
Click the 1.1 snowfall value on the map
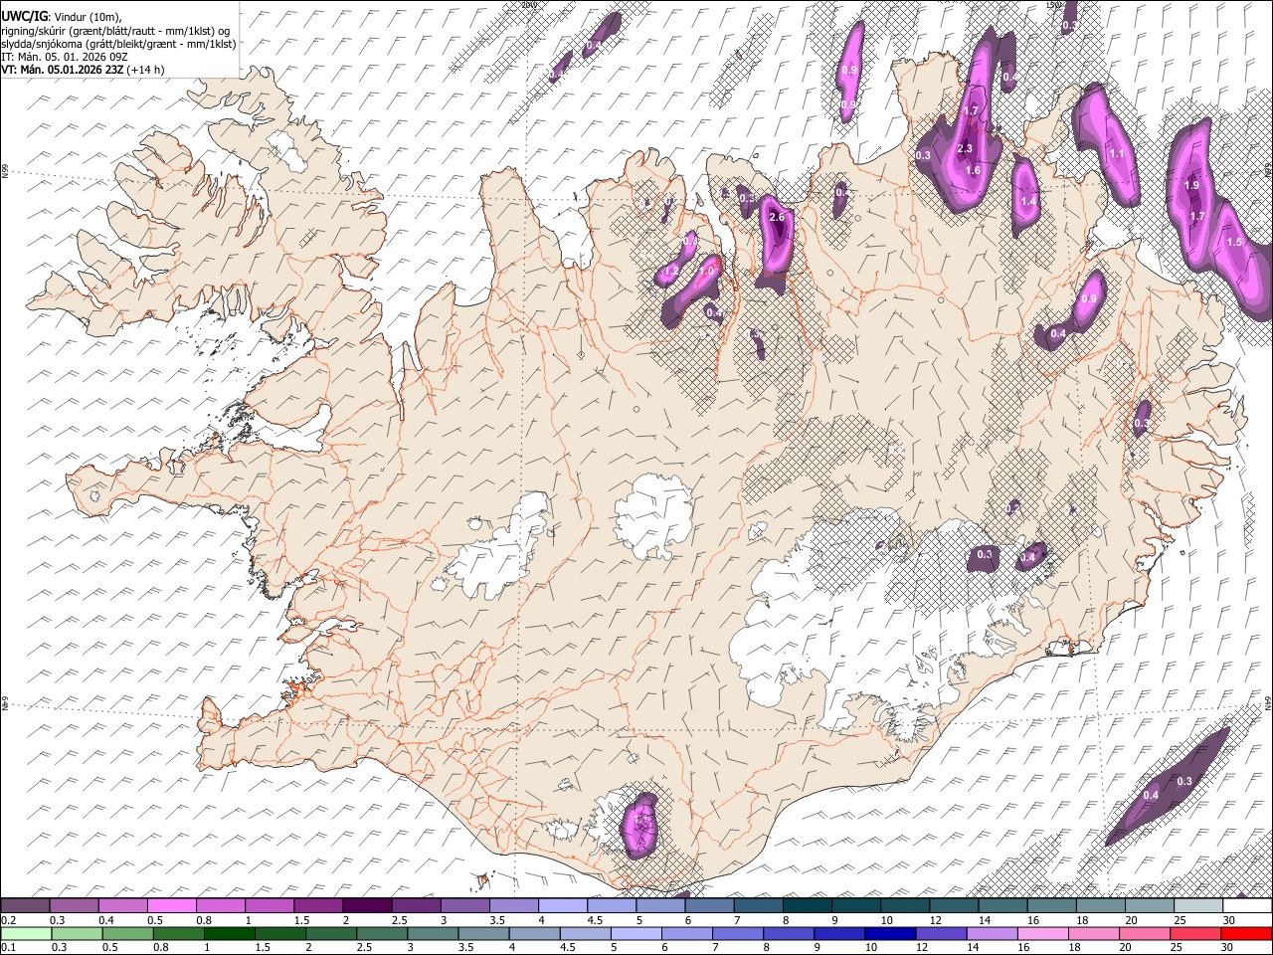click(x=1117, y=154)
